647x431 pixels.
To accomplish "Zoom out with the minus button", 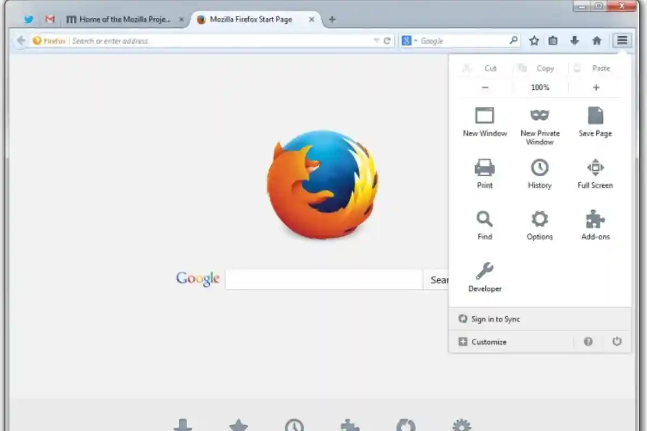I will [485, 87].
